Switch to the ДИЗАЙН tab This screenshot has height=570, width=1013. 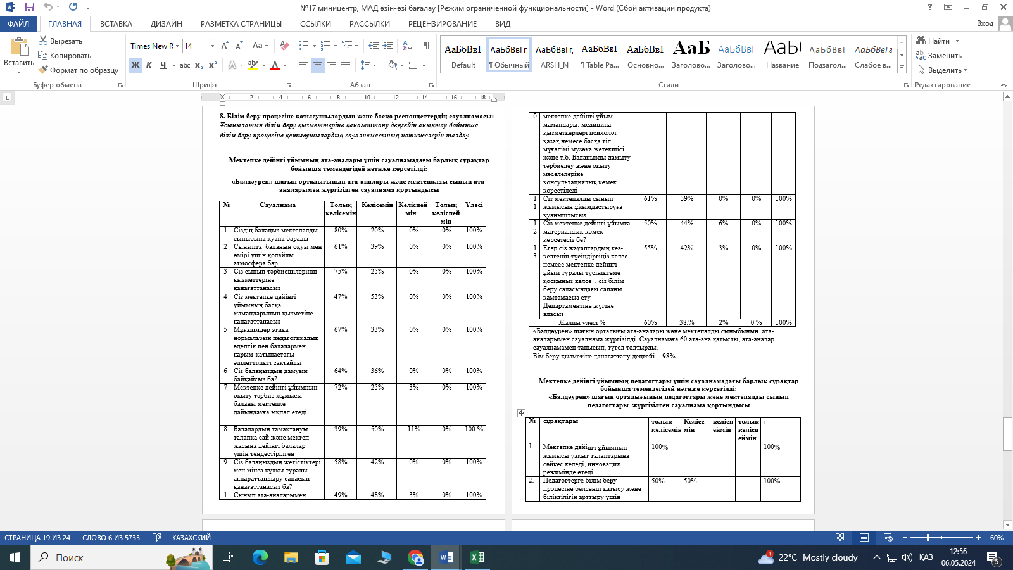click(x=167, y=23)
